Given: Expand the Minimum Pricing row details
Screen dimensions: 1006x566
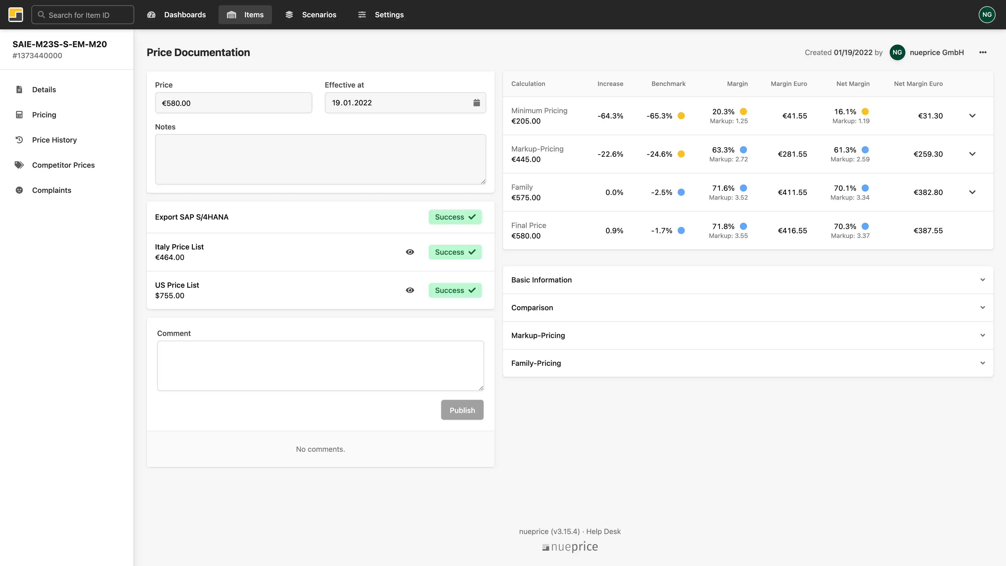Looking at the screenshot, I should tap(972, 115).
